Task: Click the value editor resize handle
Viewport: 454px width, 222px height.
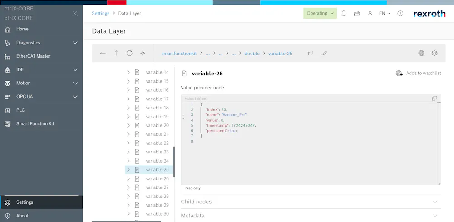Action: coord(439,183)
